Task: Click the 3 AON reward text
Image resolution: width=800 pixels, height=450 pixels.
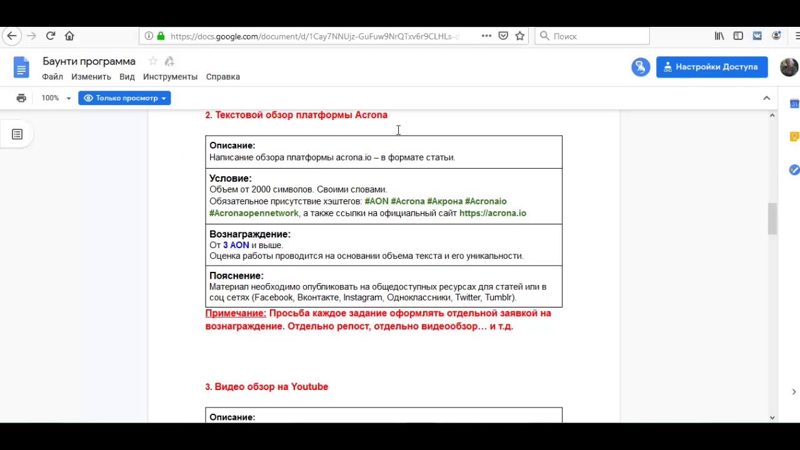Action: (x=236, y=245)
